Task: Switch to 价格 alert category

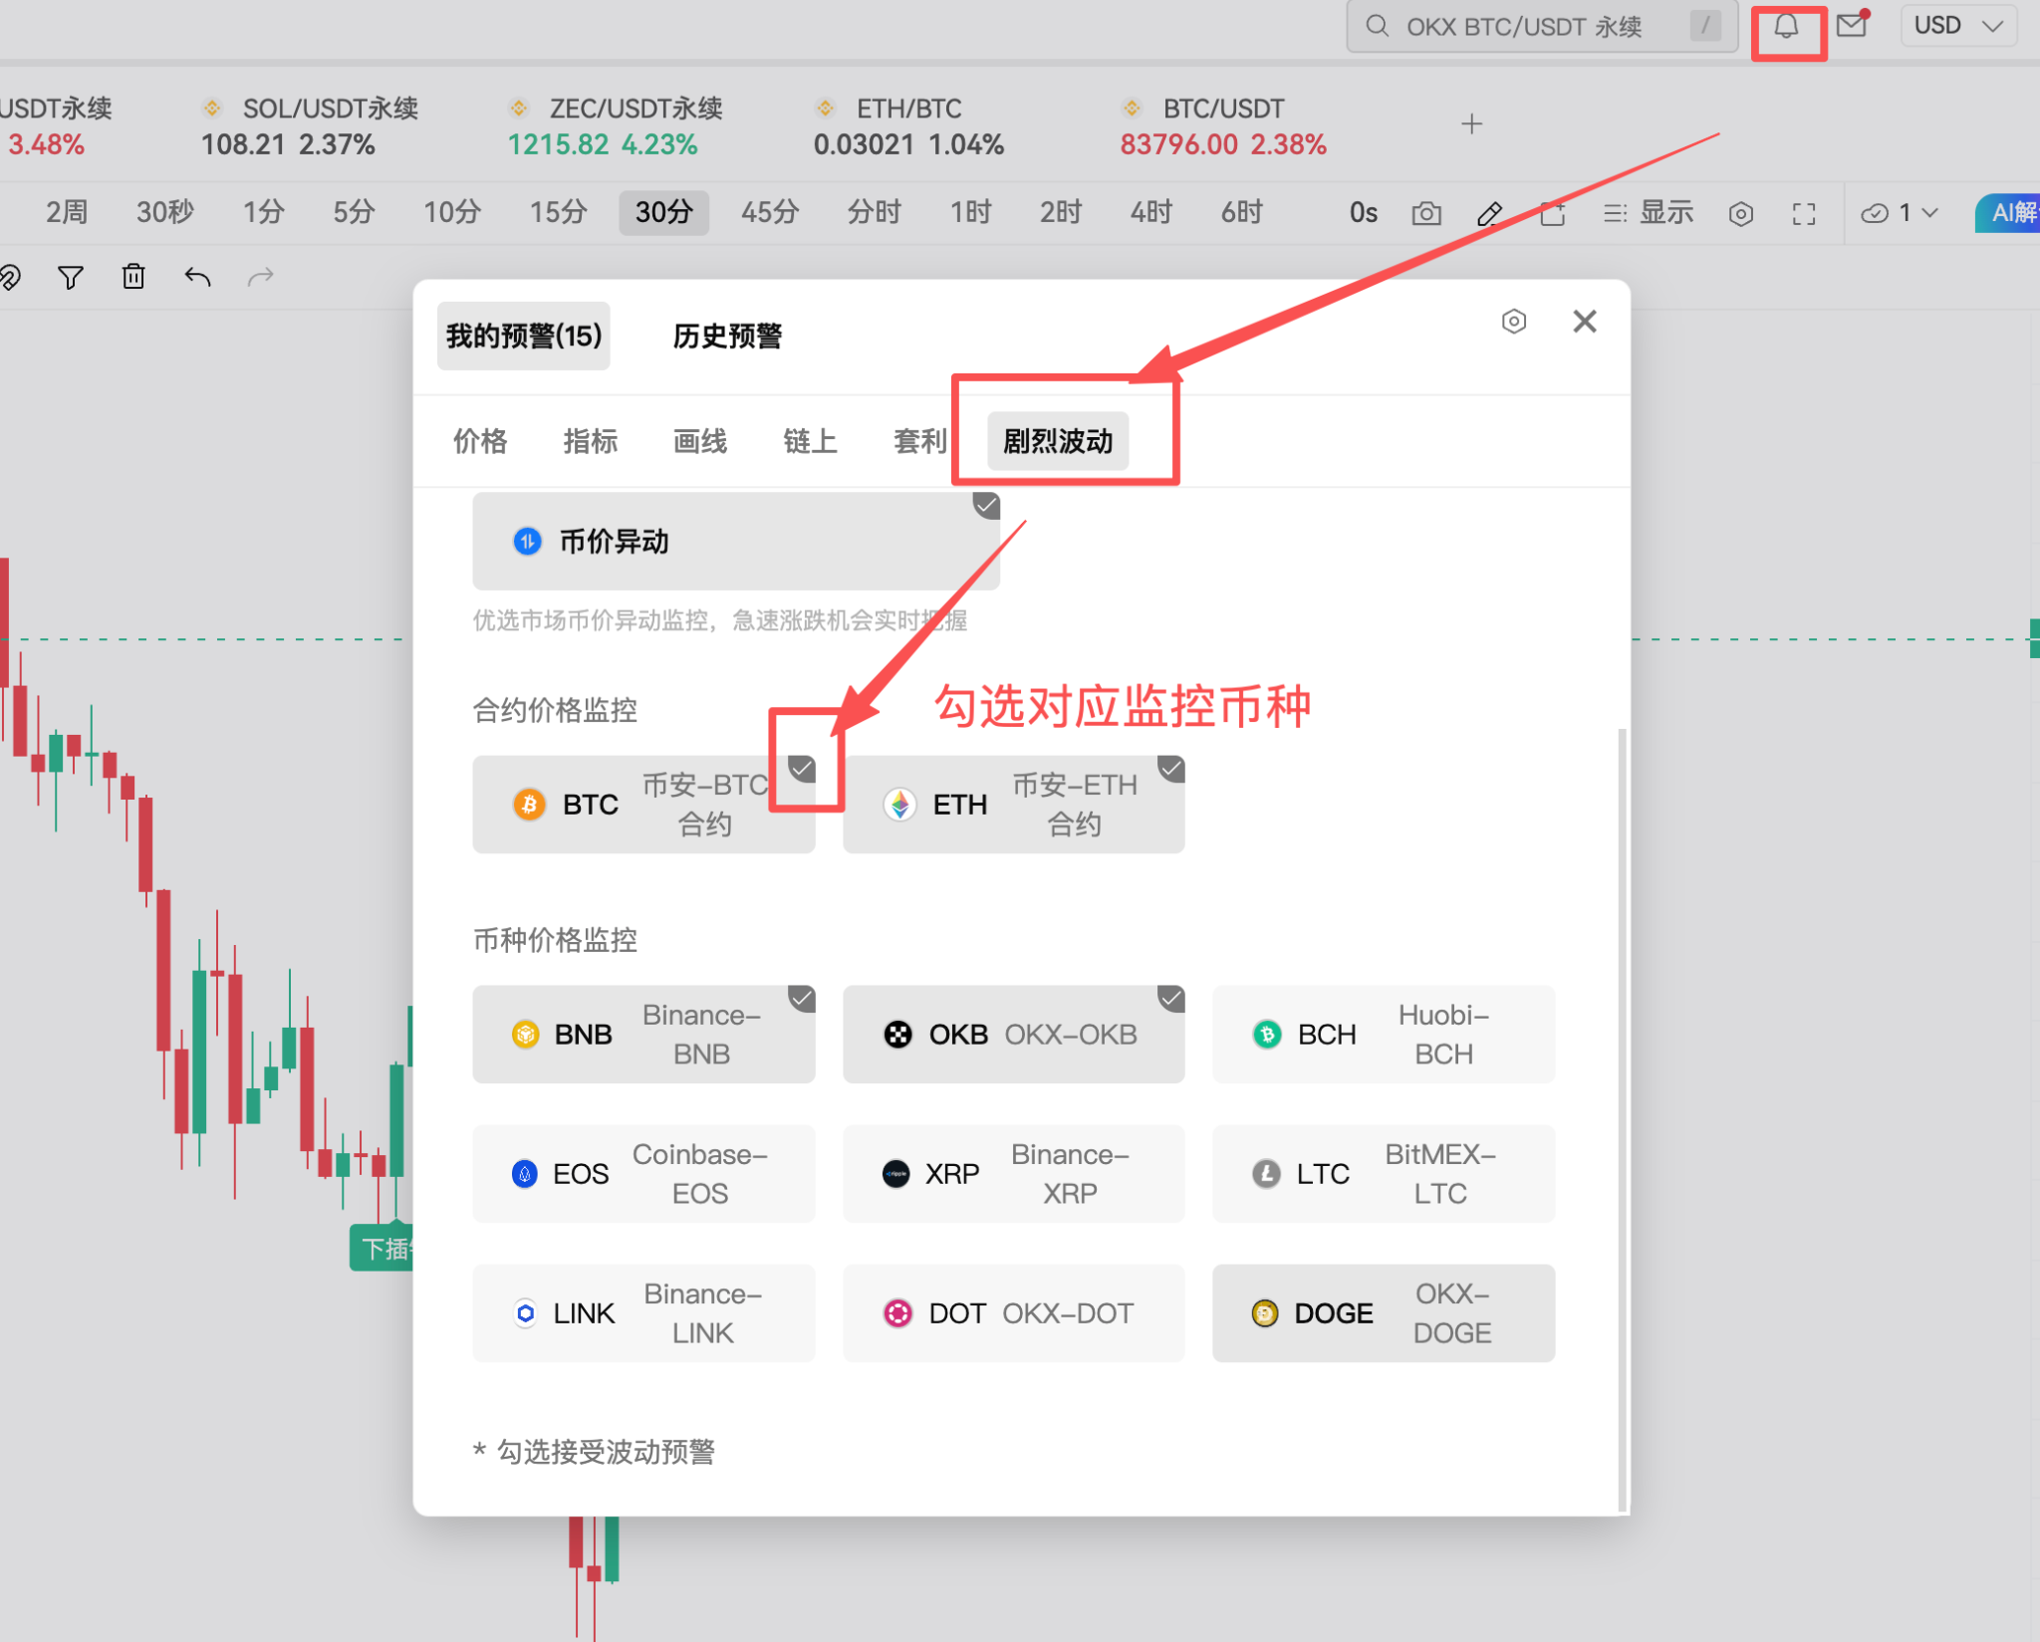Action: pos(480,441)
